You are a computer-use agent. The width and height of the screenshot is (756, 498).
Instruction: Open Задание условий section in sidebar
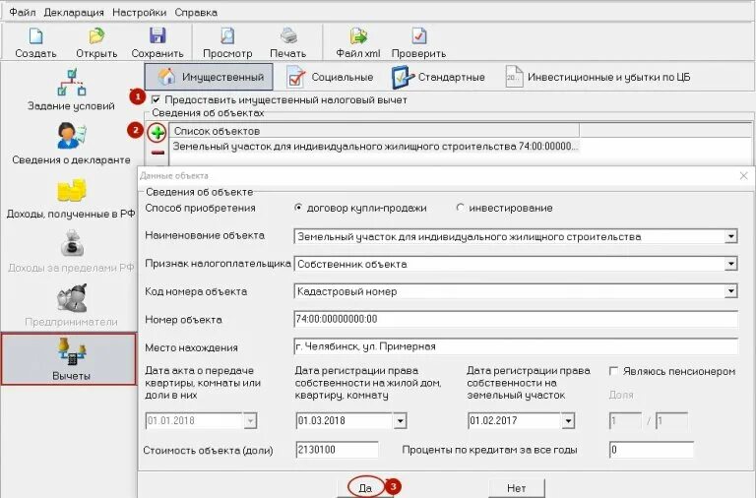[x=71, y=91]
